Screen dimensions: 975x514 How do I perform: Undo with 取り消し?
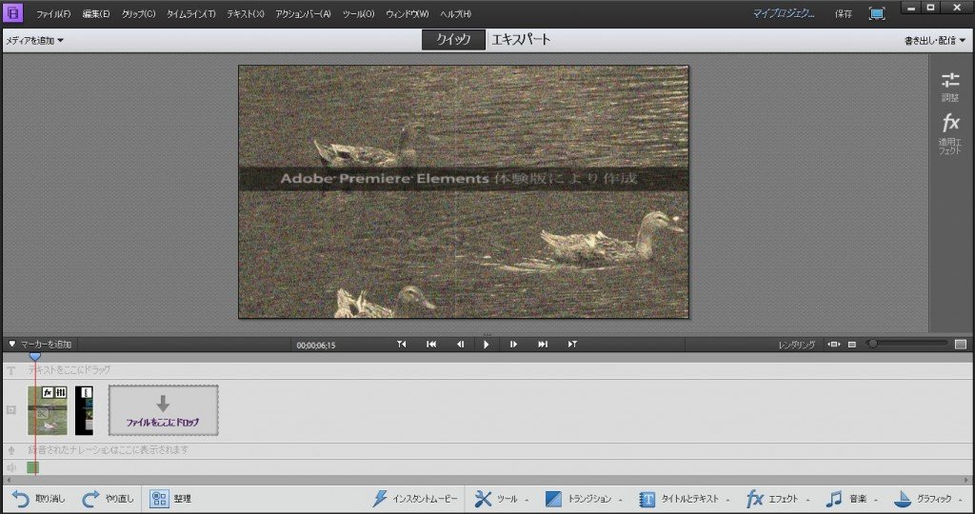tap(38, 499)
